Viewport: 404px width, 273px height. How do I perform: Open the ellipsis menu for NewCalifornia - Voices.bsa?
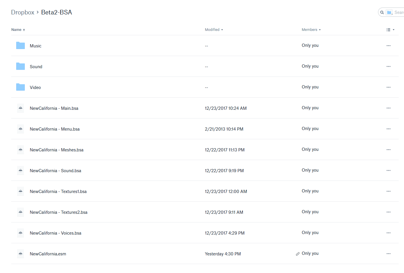click(x=388, y=233)
